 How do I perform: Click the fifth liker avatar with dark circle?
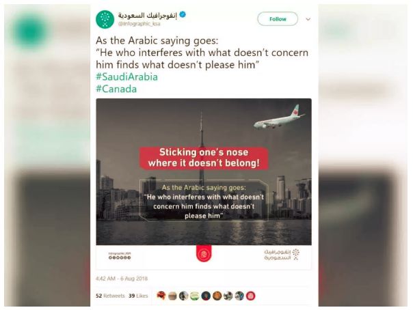(206, 296)
